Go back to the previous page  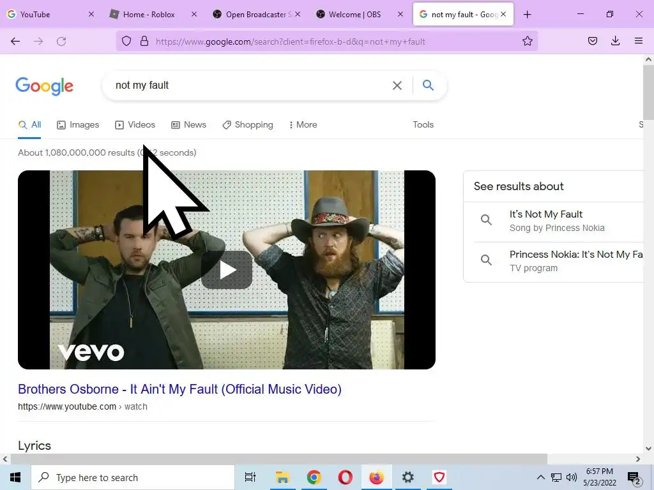coord(15,41)
